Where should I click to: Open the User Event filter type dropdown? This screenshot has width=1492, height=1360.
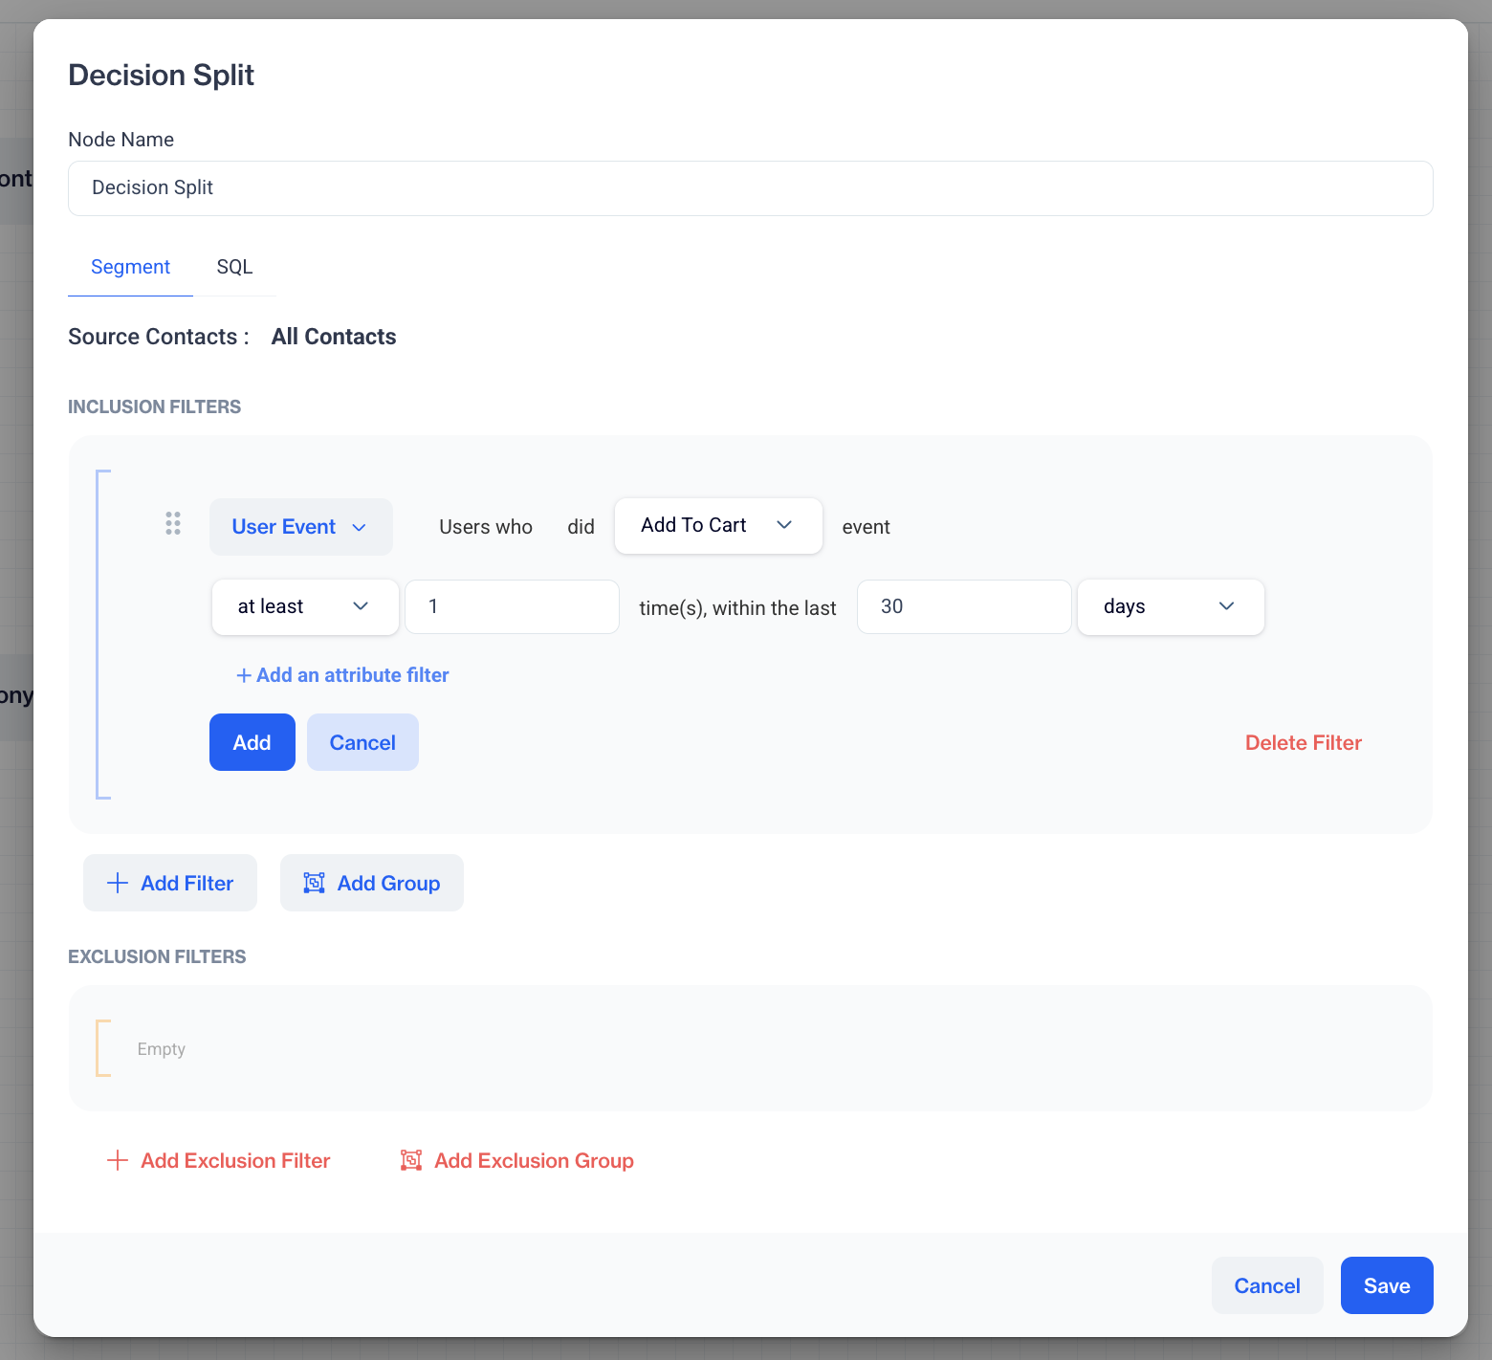pyautogui.click(x=300, y=527)
